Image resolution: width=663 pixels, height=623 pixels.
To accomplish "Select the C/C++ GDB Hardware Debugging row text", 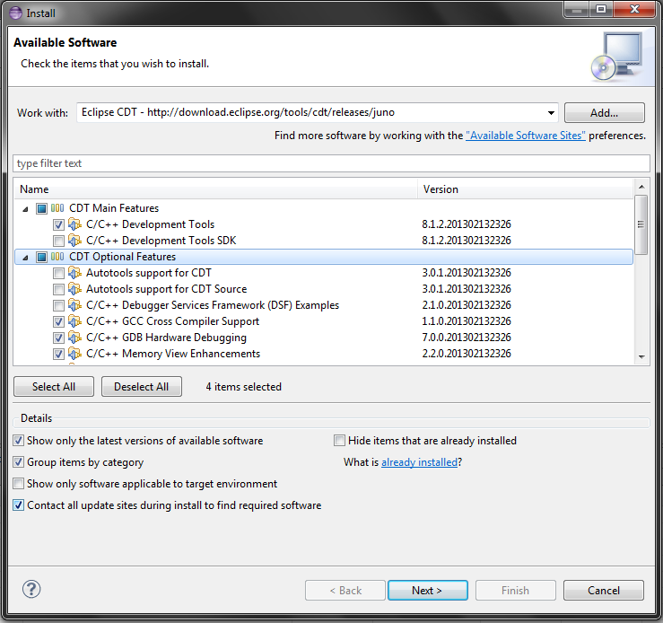I will coord(166,338).
